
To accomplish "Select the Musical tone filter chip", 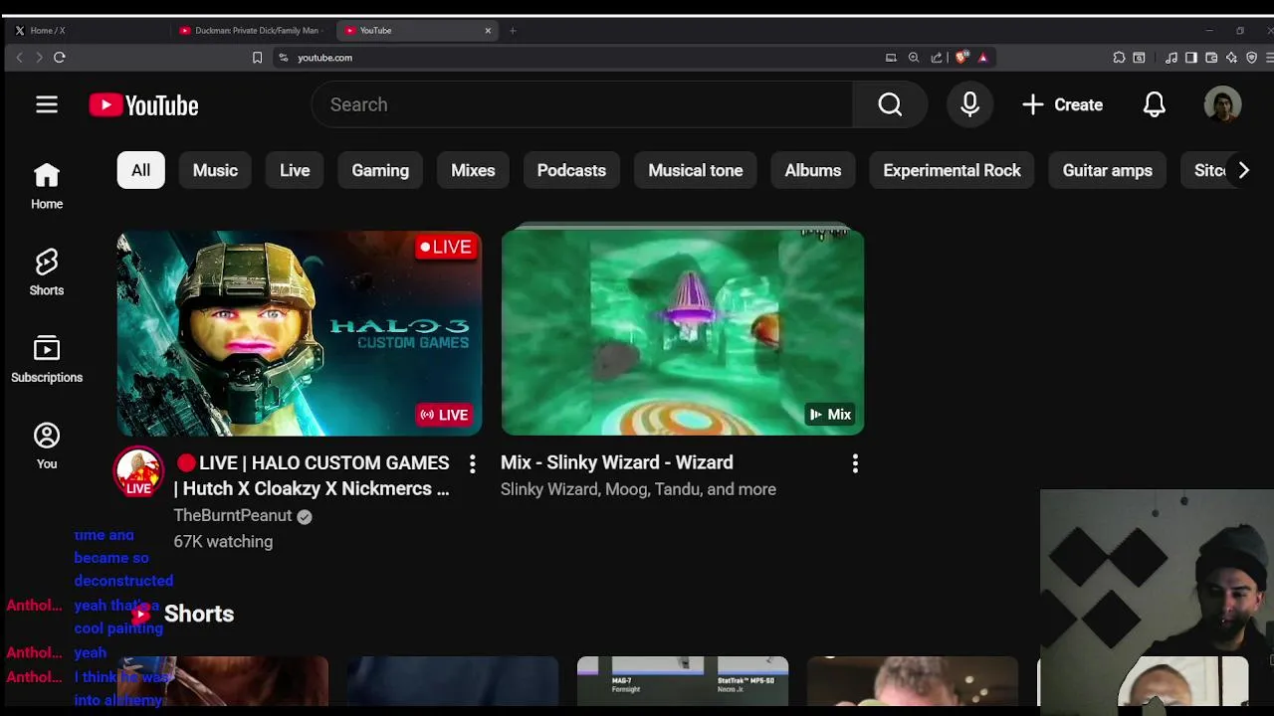I will (696, 170).
